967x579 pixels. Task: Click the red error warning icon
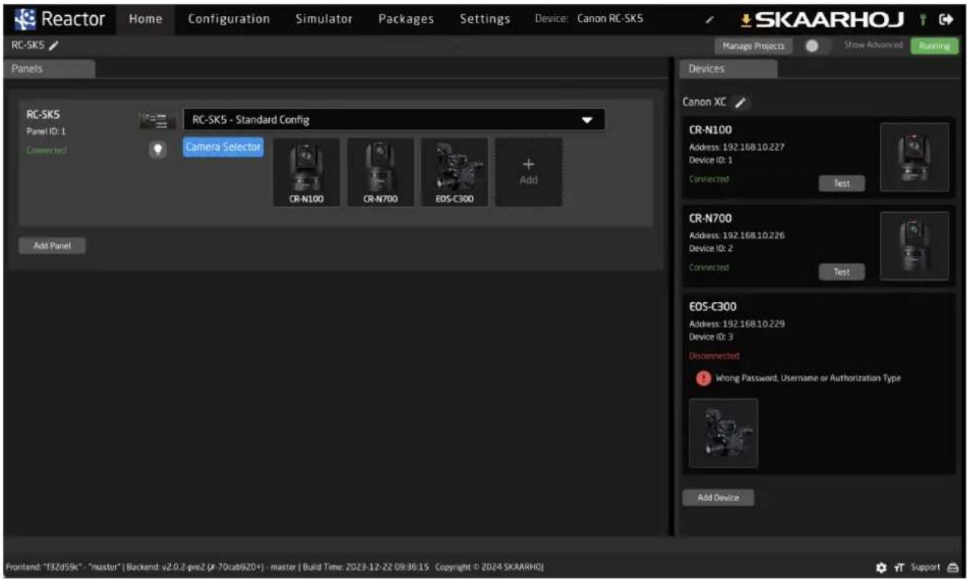click(x=703, y=378)
